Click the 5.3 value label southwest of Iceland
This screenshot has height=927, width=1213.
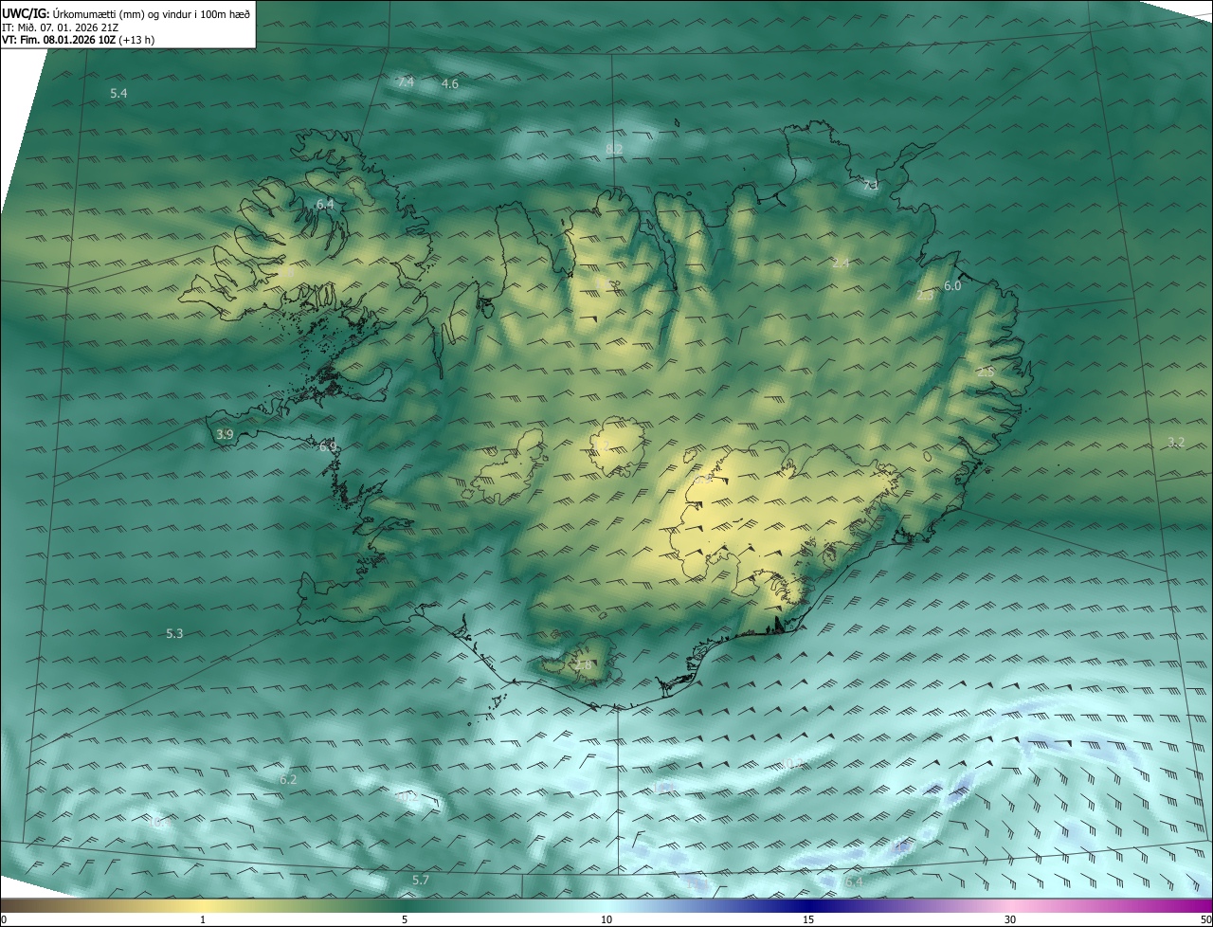click(174, 633)
